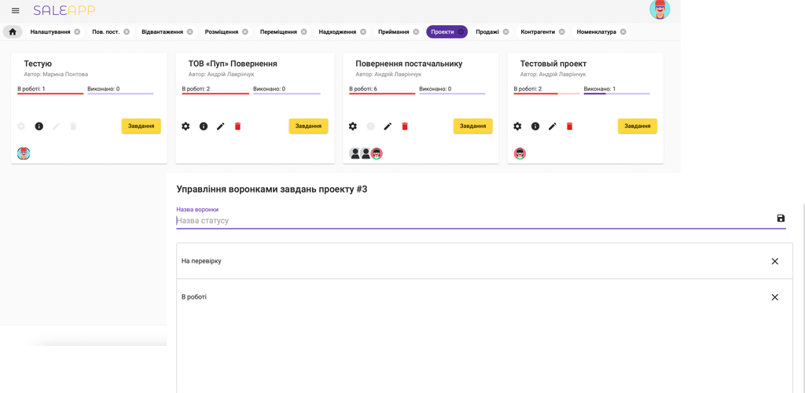Select the В роботі status row in funnel list
Viewport: 805px width, 393px height.
pyautogui.click(x=484, y=297)
